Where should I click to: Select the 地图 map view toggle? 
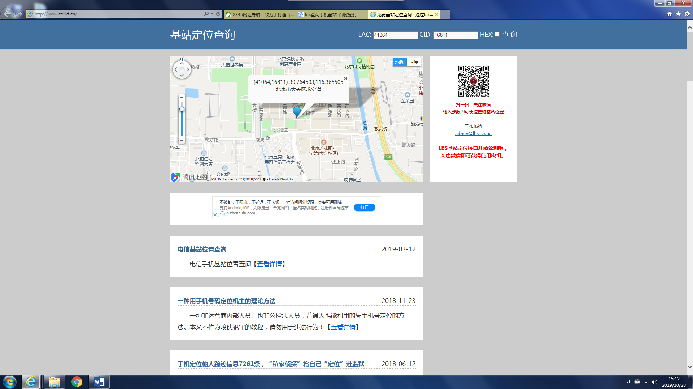[x=400, y=62]
